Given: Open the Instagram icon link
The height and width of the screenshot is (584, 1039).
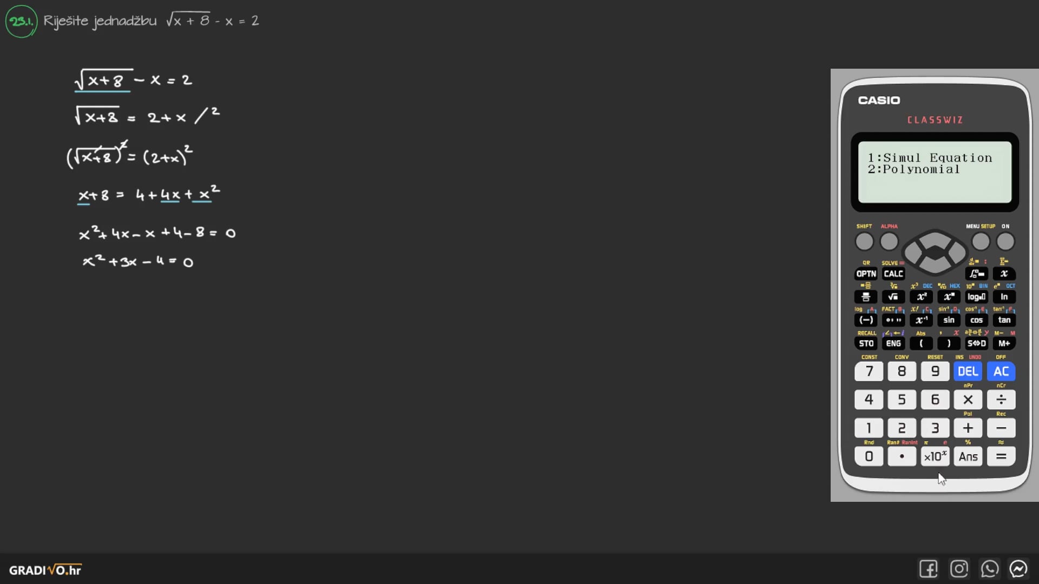Looking at the screenshot, I should pos(959,569).
